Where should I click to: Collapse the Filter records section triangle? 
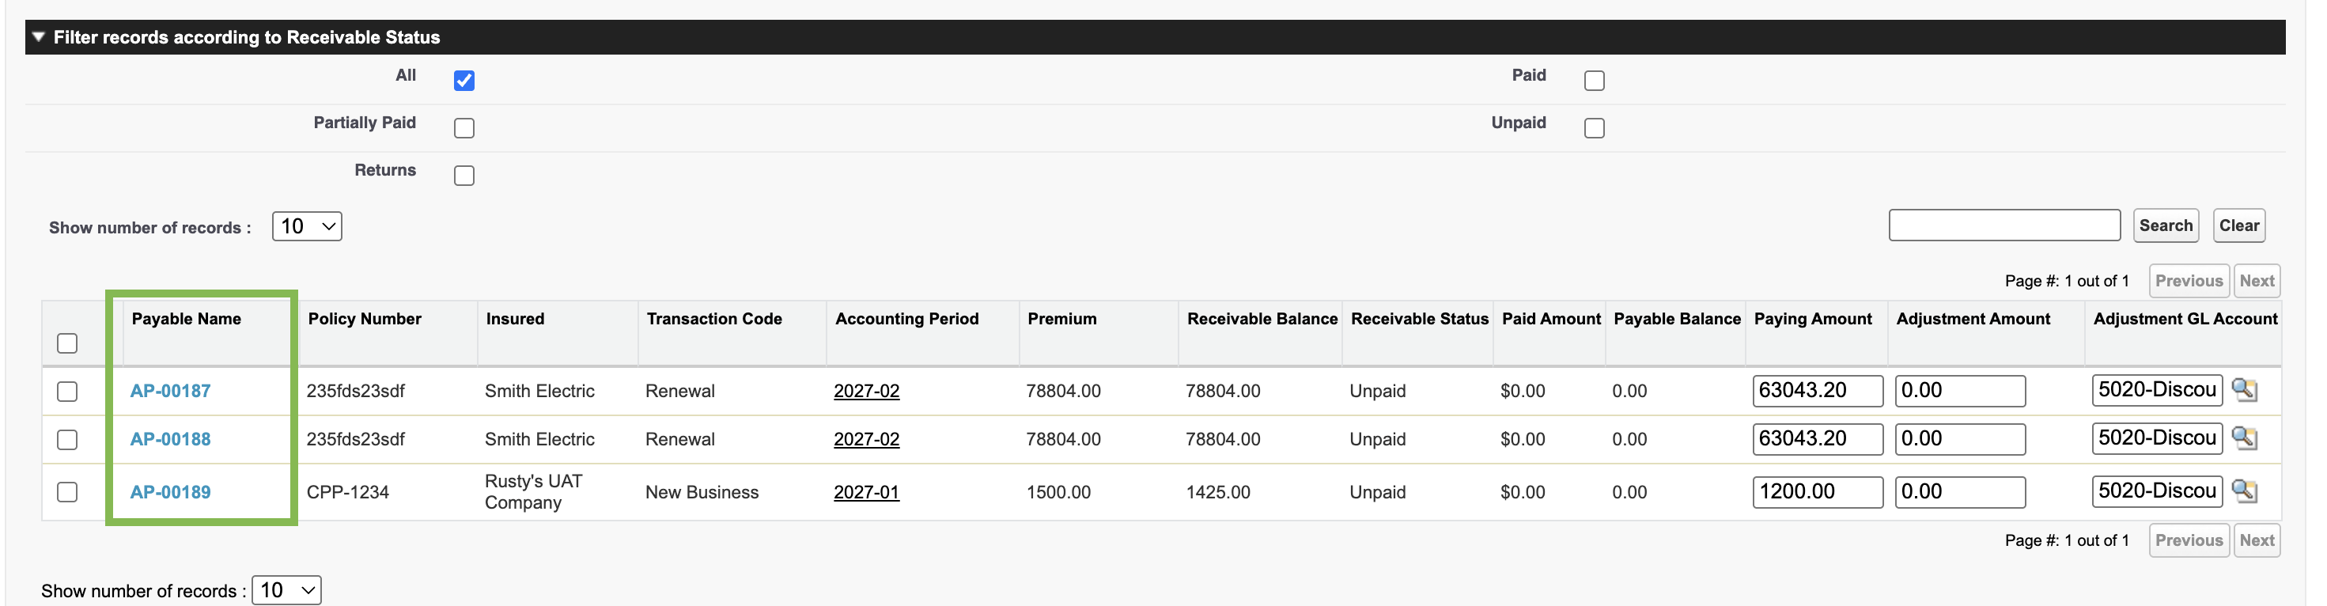(38, 37)
